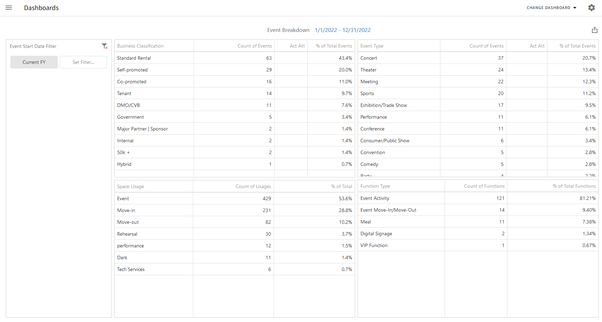The width and height of the screenshot is (602, 322).
Task: Click the Business Classification column header
Action: point(140,45)
